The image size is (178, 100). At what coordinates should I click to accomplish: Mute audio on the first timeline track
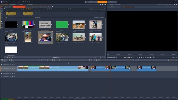tap(13, 64)
